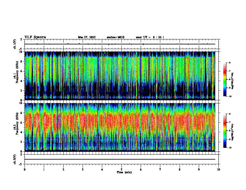Click time axis tick label "3"
The image size is (246, 190).
click(83, 170)
